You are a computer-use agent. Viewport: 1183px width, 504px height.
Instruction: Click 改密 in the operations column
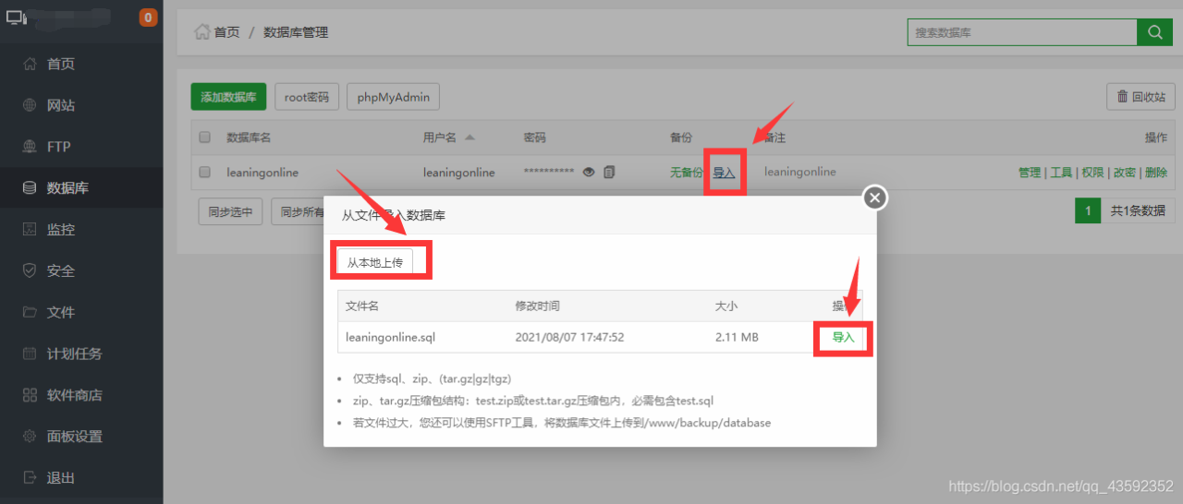click(x=1124, y=173)
